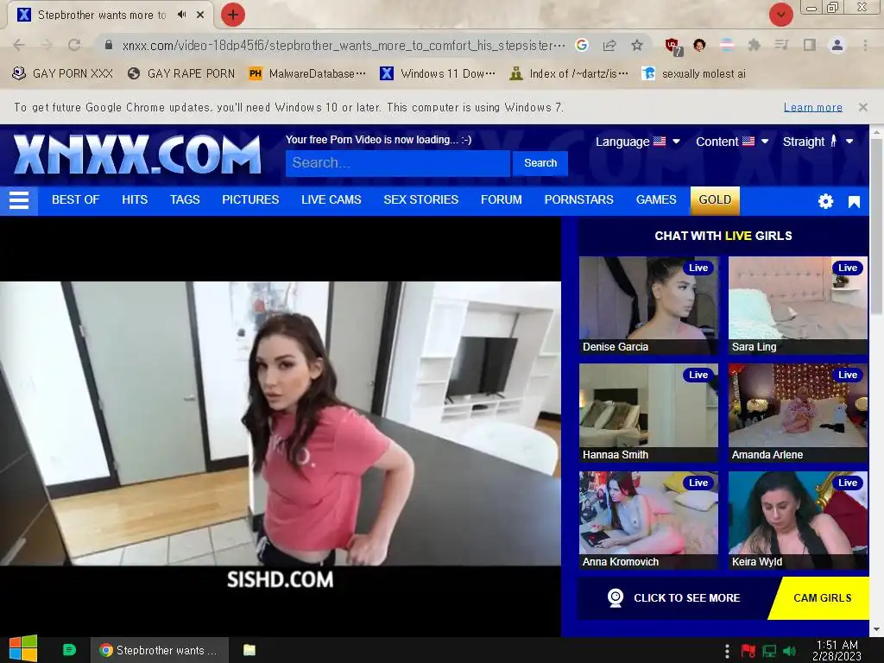The image size is (884, 663).
Task: Open the volume tray icon
Action: pos(790,651)
